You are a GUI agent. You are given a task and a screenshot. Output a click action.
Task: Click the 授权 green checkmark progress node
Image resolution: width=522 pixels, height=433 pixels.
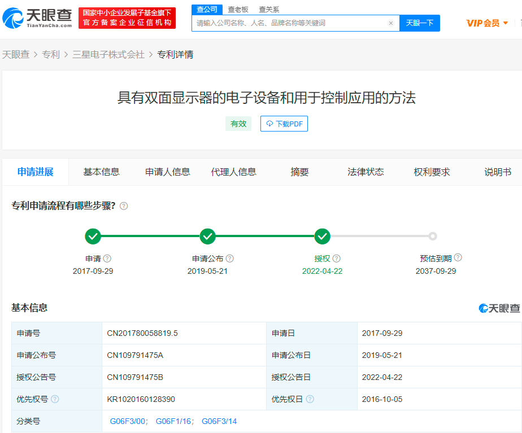point(323,236)
